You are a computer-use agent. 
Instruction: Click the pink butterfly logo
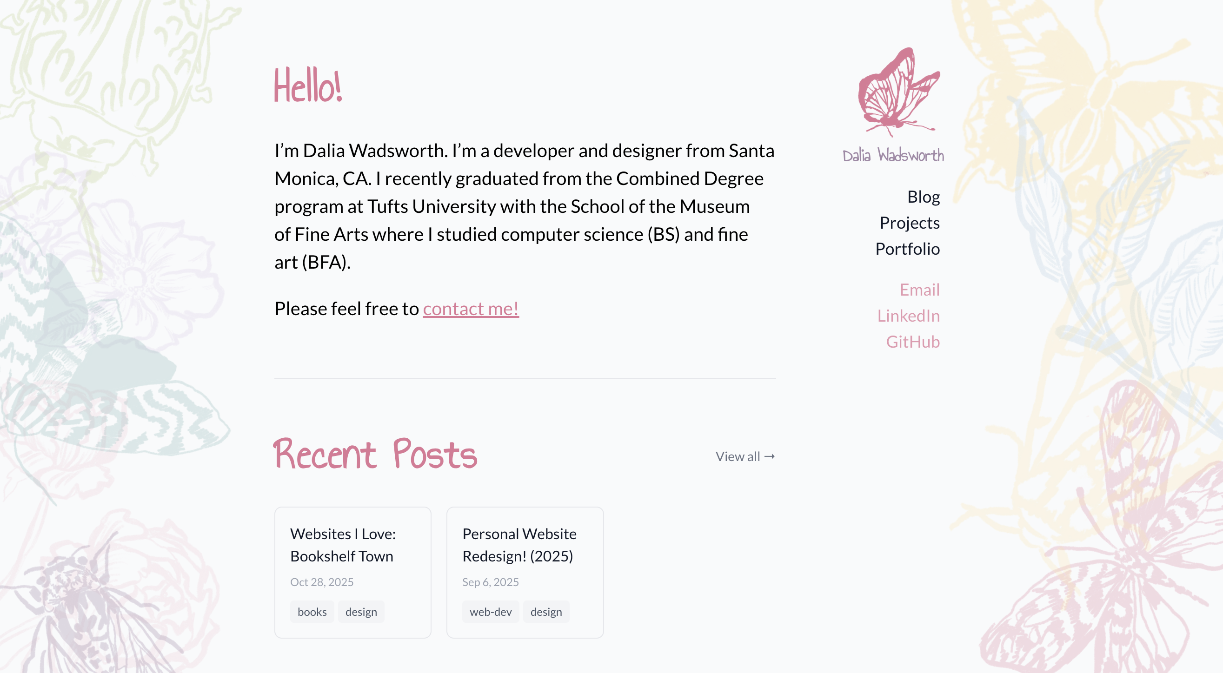point(898,92)
